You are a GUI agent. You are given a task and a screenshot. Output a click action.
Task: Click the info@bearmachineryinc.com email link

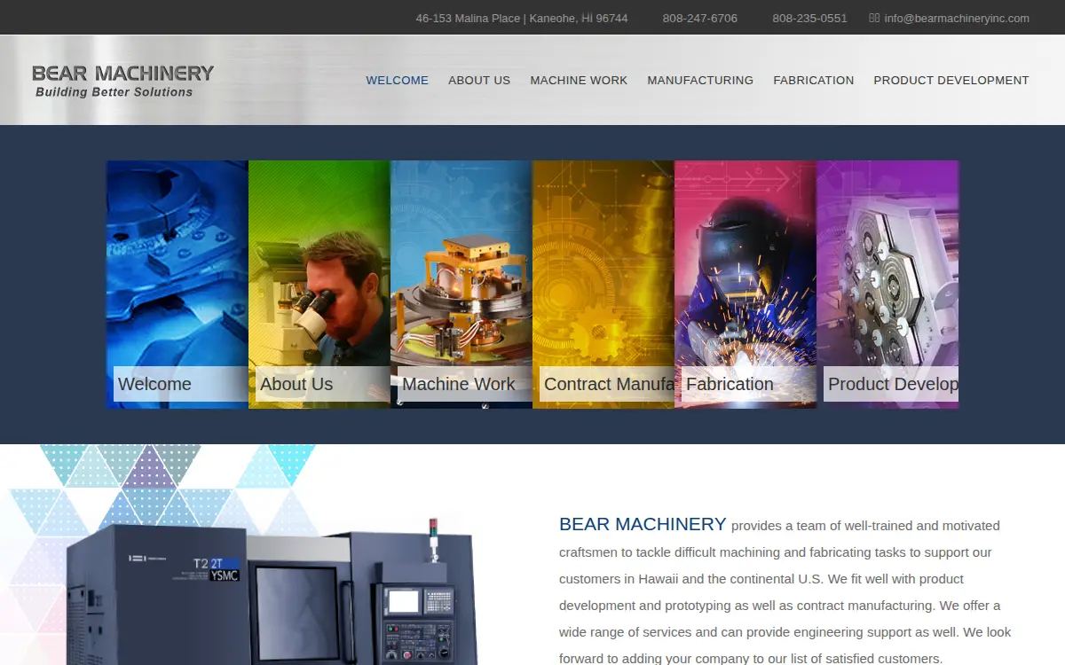point(957,18)
